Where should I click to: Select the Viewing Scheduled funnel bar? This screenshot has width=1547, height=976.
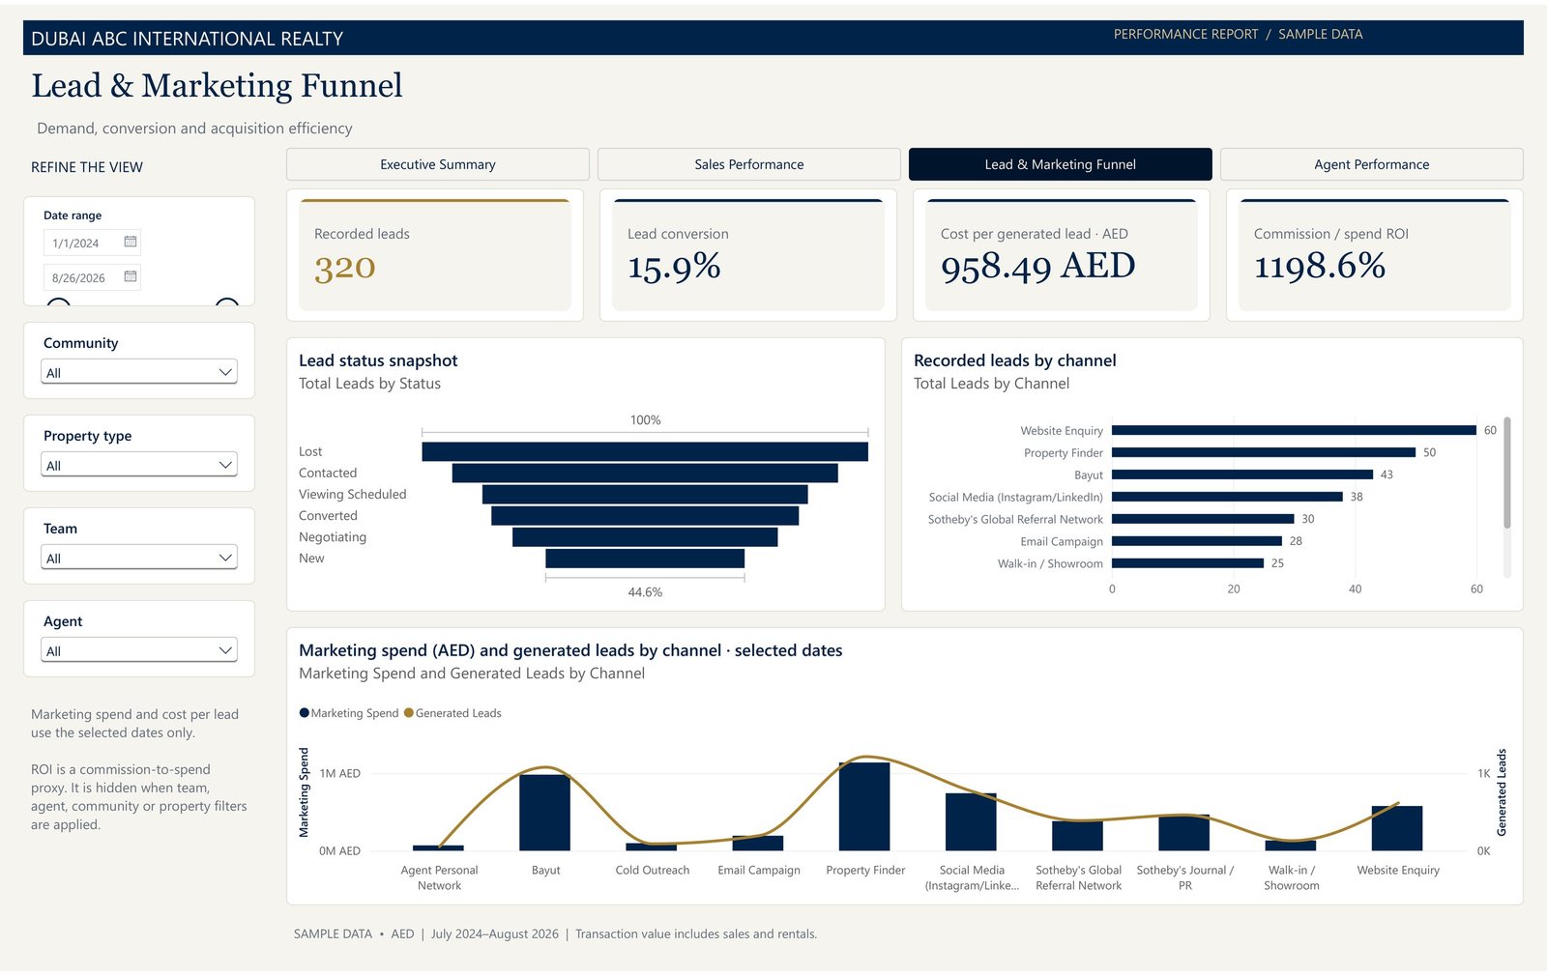[x=645, y=494]
